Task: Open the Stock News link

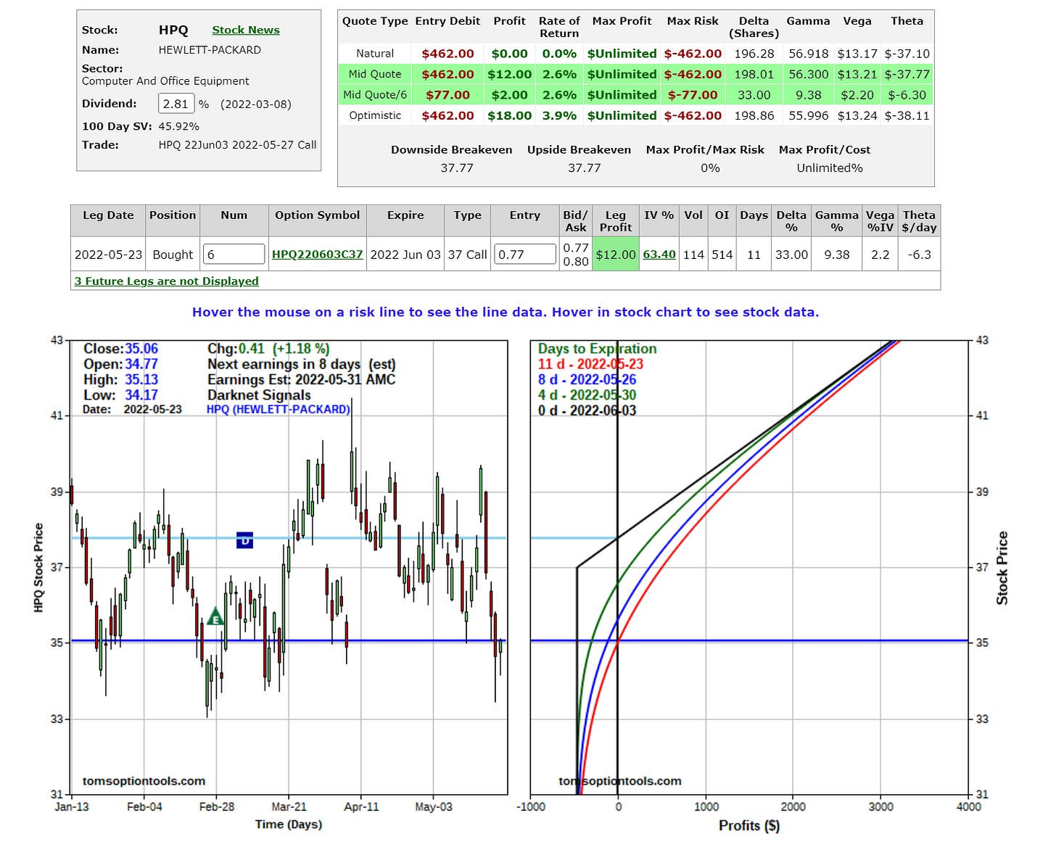Action: coord(245,30)
